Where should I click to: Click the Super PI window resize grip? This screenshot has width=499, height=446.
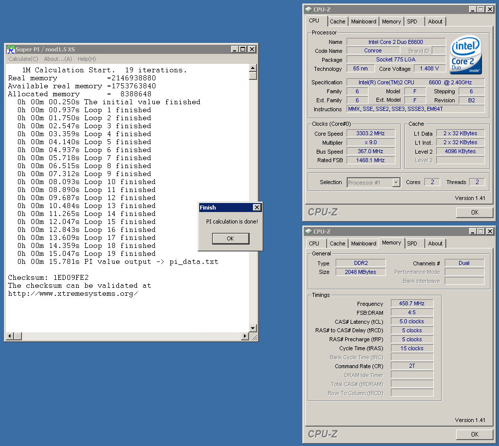(x=254, y=337)
